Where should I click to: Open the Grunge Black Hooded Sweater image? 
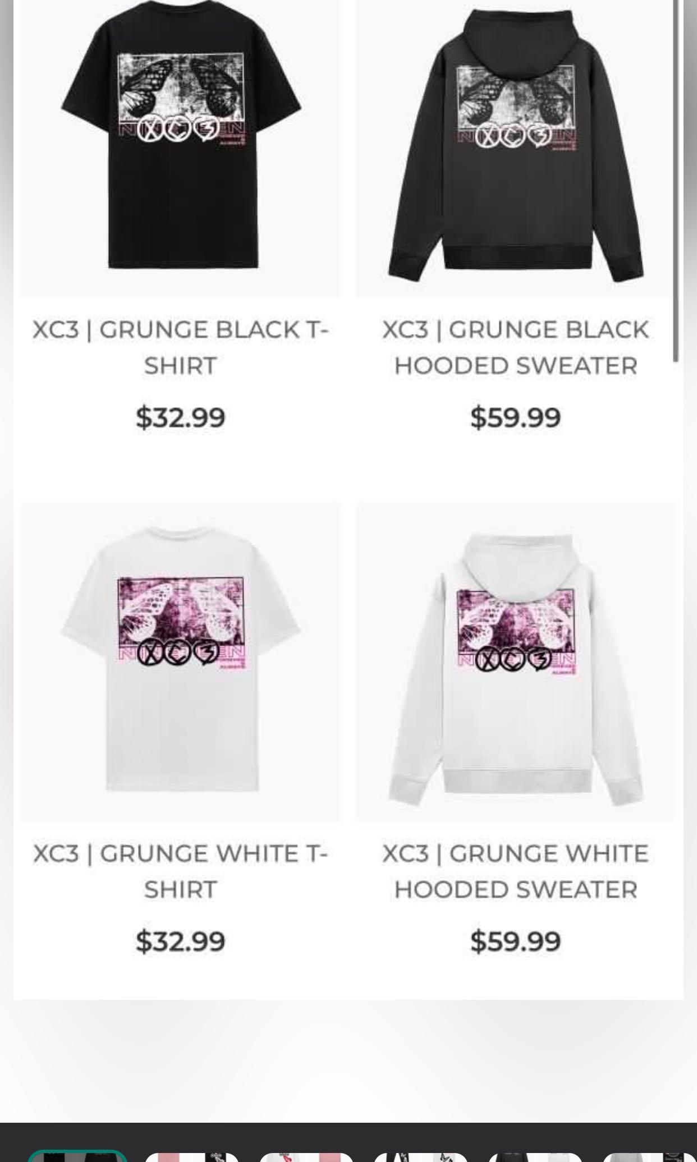(515, 149)
